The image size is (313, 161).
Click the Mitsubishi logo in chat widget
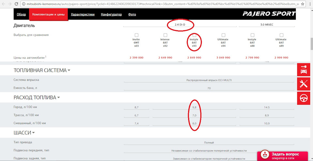point(265,154)
